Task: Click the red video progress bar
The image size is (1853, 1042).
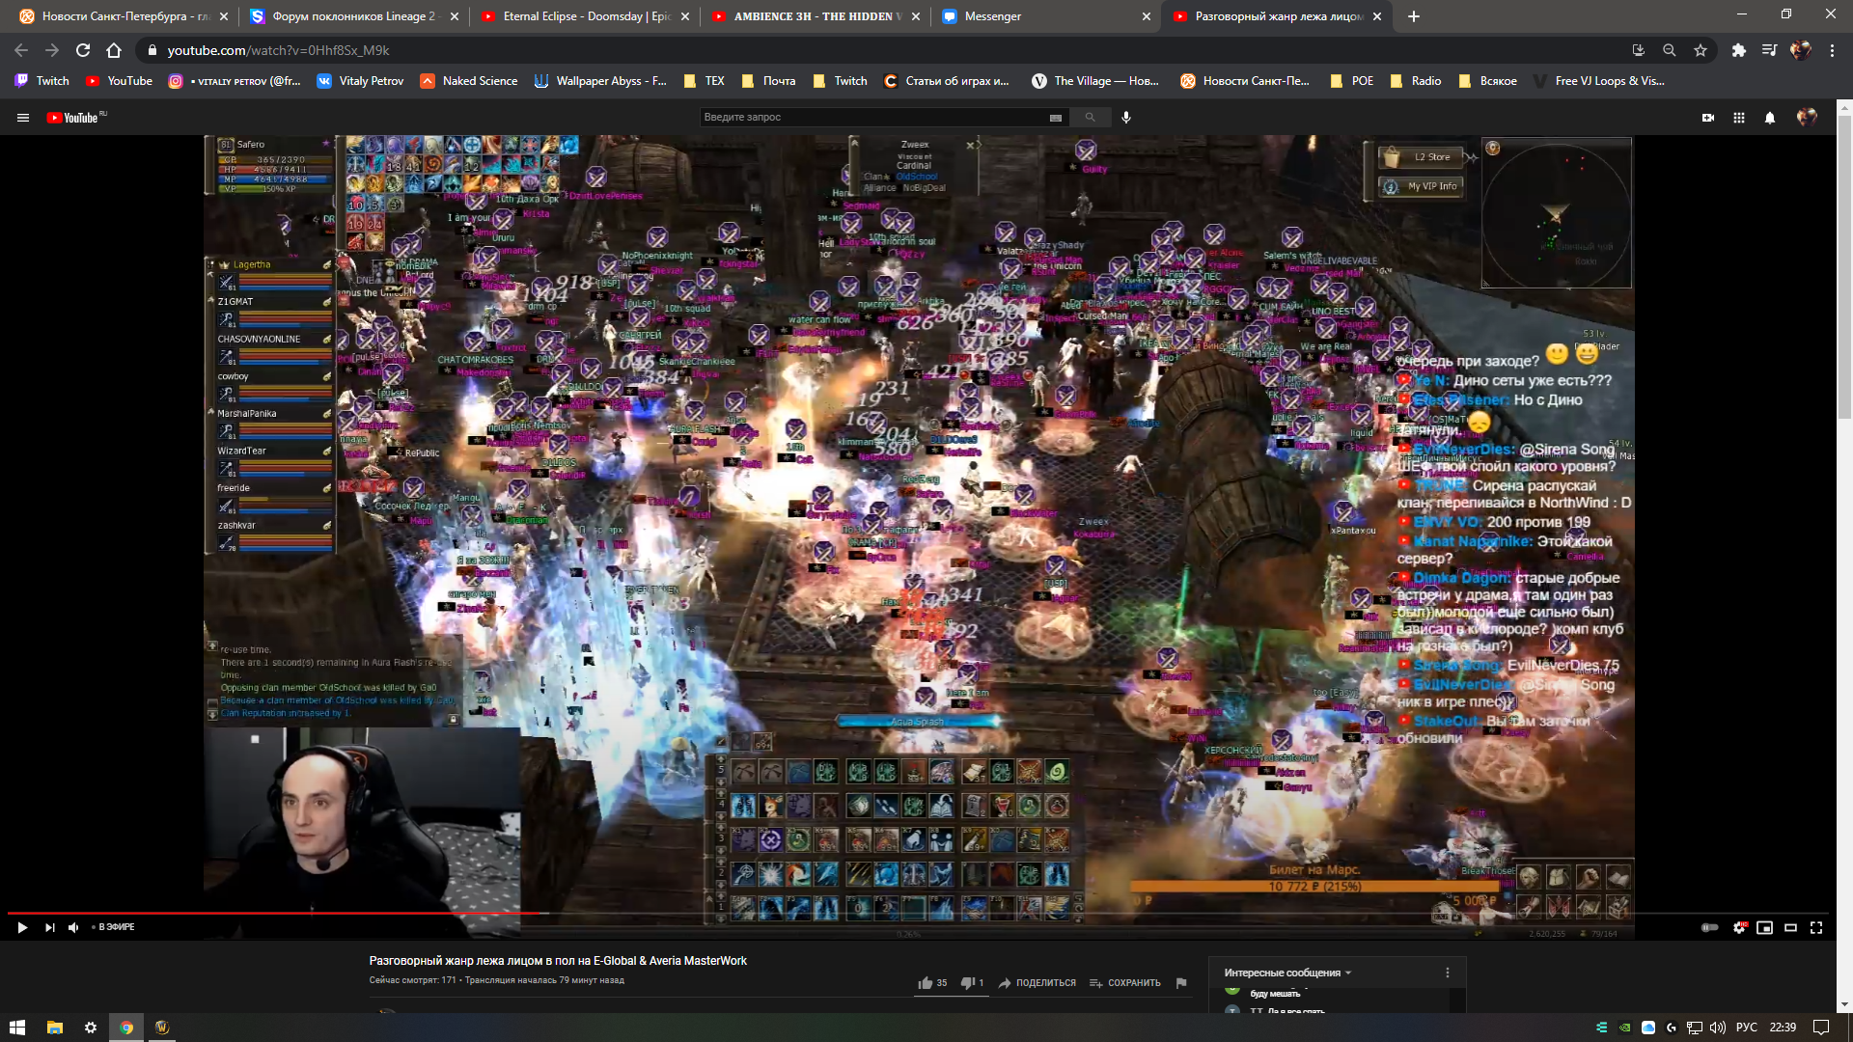Action: pyautogui.click(x=270, y=912)
